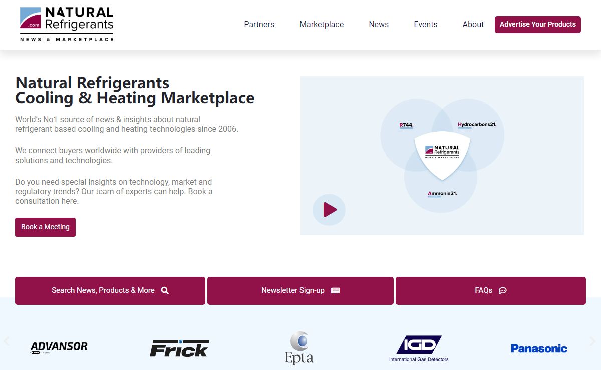Go to the News menu item

379,24
